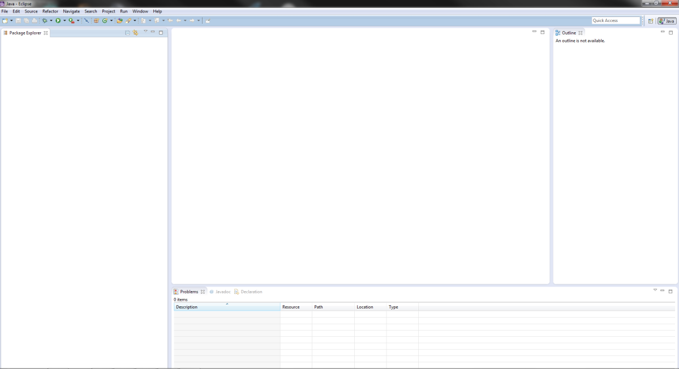Toggle the Skip All Breakpoints icon
679x369 pixels.
click(87, 20)
